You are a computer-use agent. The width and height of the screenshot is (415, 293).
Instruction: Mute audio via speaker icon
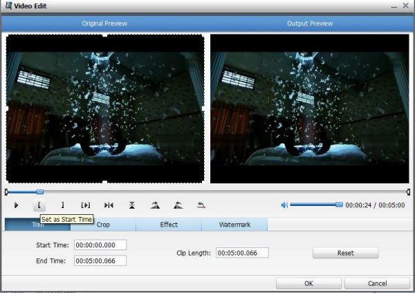(284, 205)
